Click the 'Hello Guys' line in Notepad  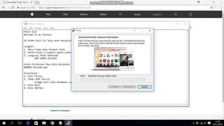[x=30, y=31]
